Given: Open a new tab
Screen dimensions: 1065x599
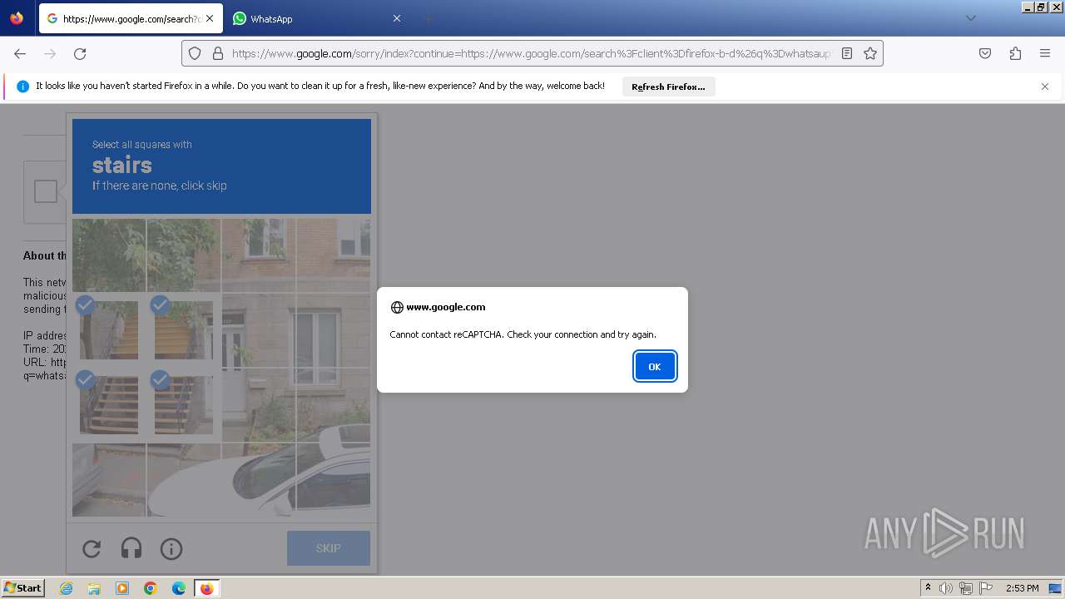Looking at the screenshot, I should tap(428, 18).
